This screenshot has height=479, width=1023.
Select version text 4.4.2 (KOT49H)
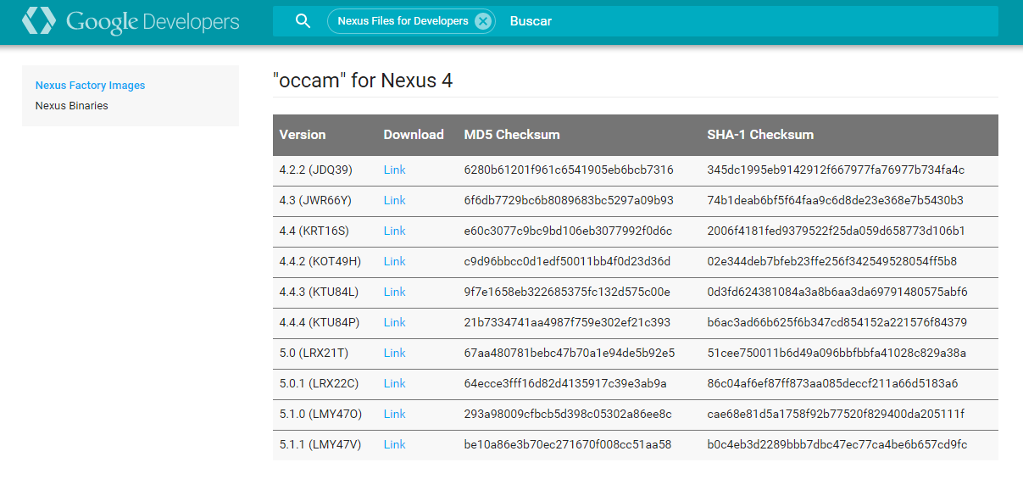pos(320,261)
